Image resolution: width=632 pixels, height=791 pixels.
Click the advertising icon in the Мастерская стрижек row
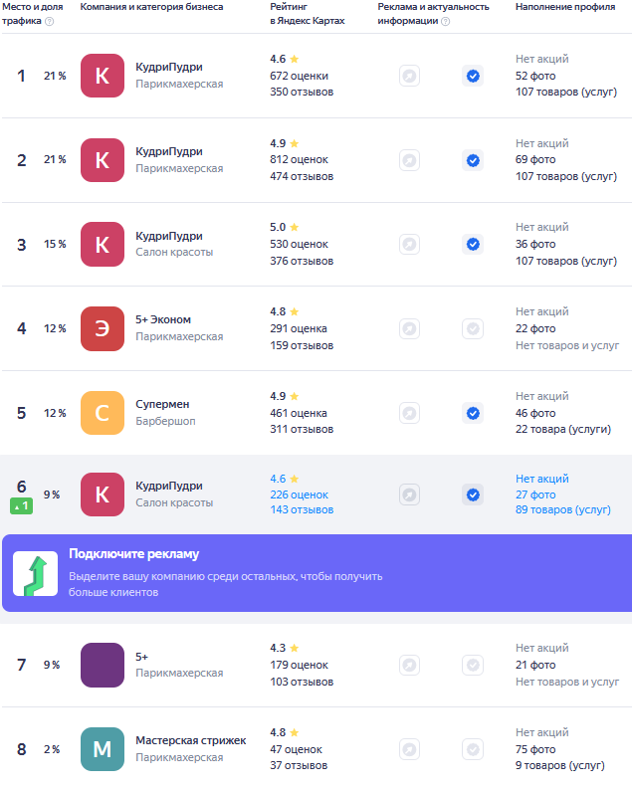(409, 749)
